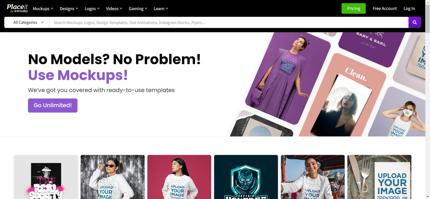Open the red background sweatshirt mockup
This screenshot has width=430, height=199.
[x=179, y=177]
